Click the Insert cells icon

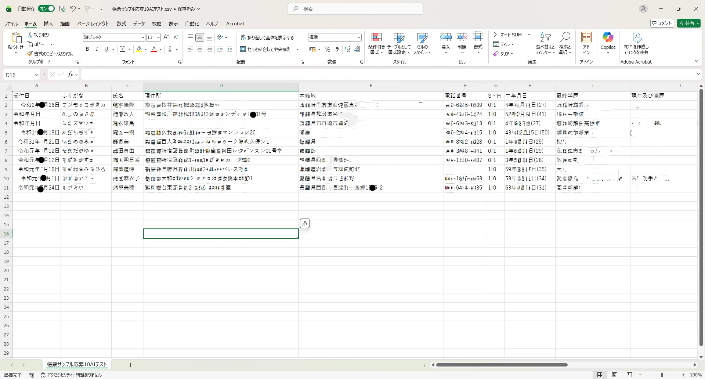(445, 37)
